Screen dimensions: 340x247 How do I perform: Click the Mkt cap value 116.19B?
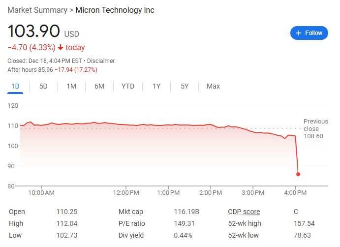(x=187, y=212)
